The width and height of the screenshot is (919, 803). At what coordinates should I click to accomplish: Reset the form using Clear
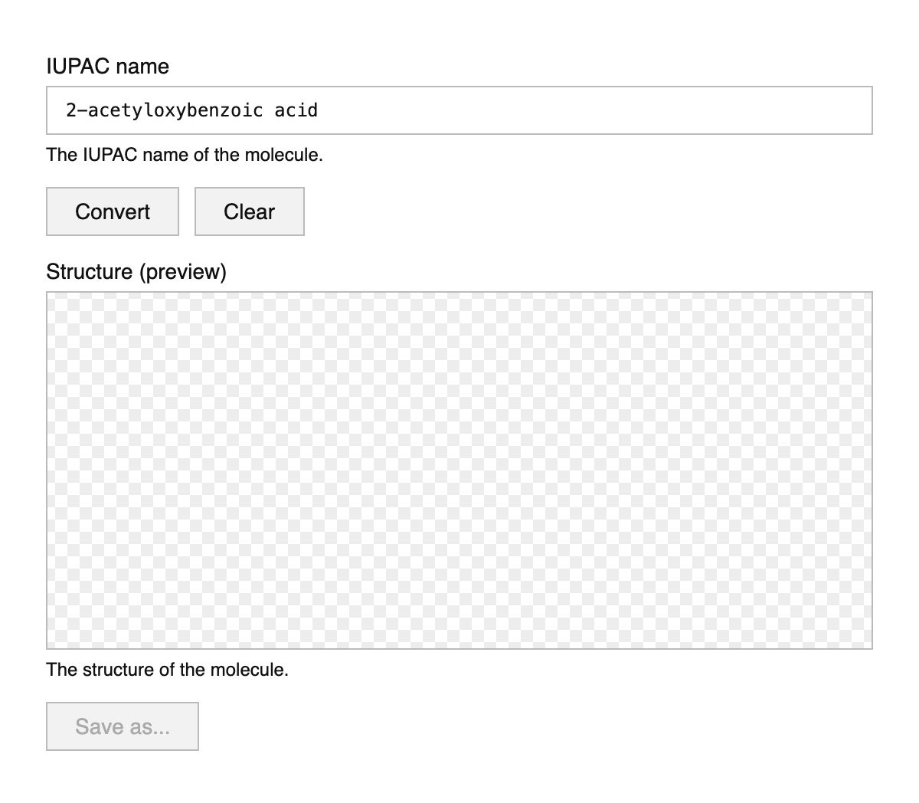click(x=250, y=211)
